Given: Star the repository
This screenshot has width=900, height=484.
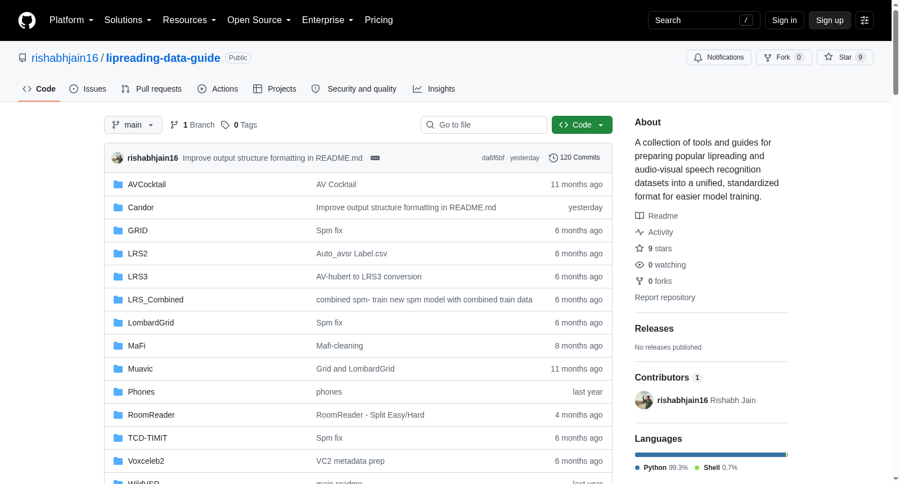Looking at the screenshot, I should point(845,57).
